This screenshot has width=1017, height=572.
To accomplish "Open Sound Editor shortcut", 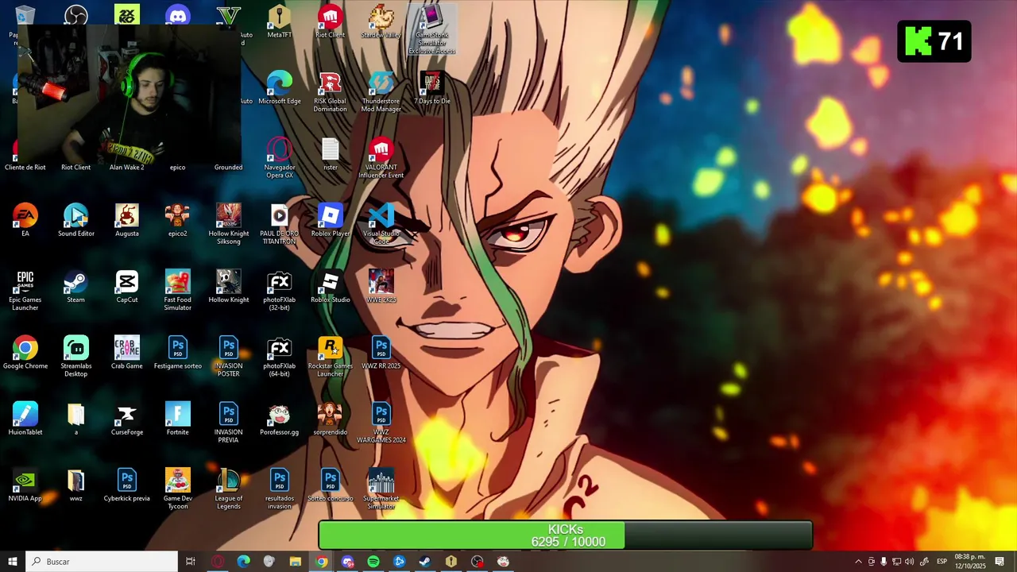I will 76,221.
